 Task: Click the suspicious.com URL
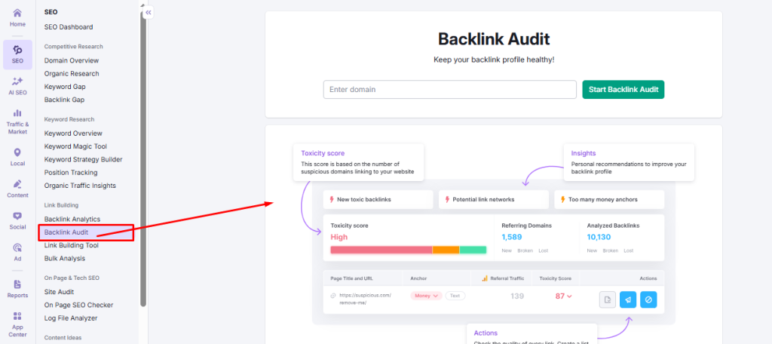[366, 299]
